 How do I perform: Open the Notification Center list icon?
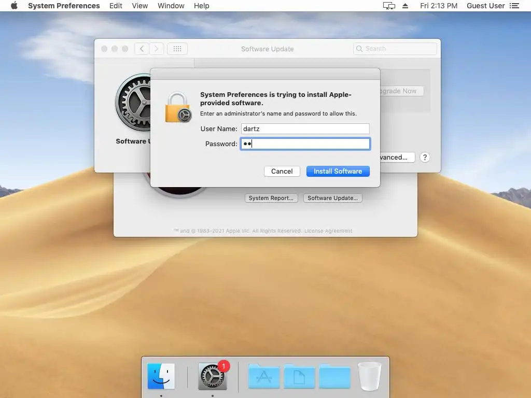click(514, 6)
